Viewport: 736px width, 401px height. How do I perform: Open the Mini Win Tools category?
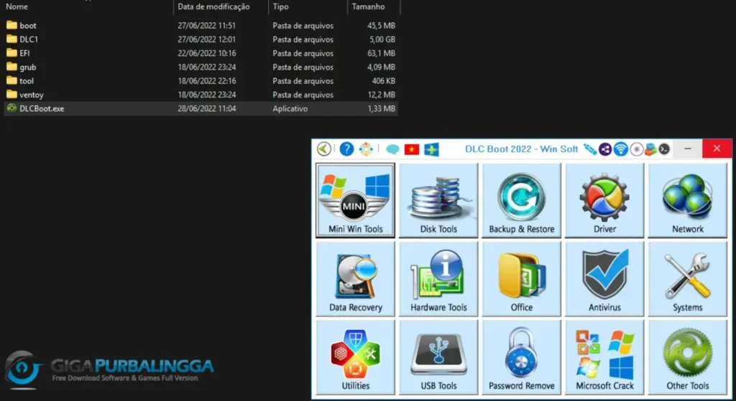355,201
